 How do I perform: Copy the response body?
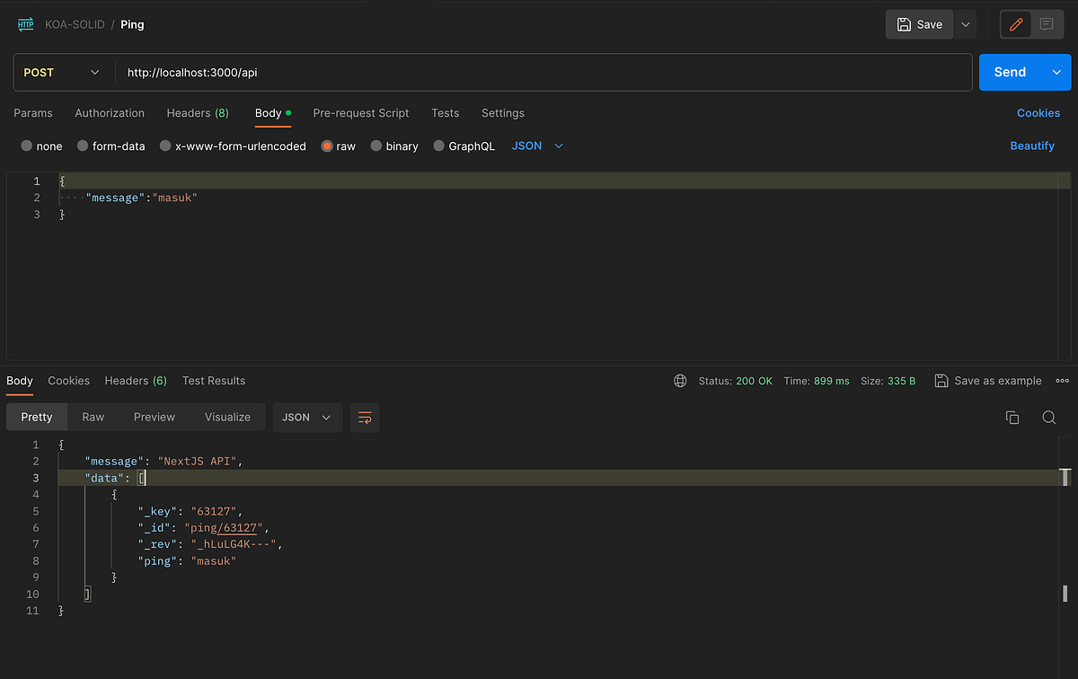pyautogui.click(x=1012, y=418)
